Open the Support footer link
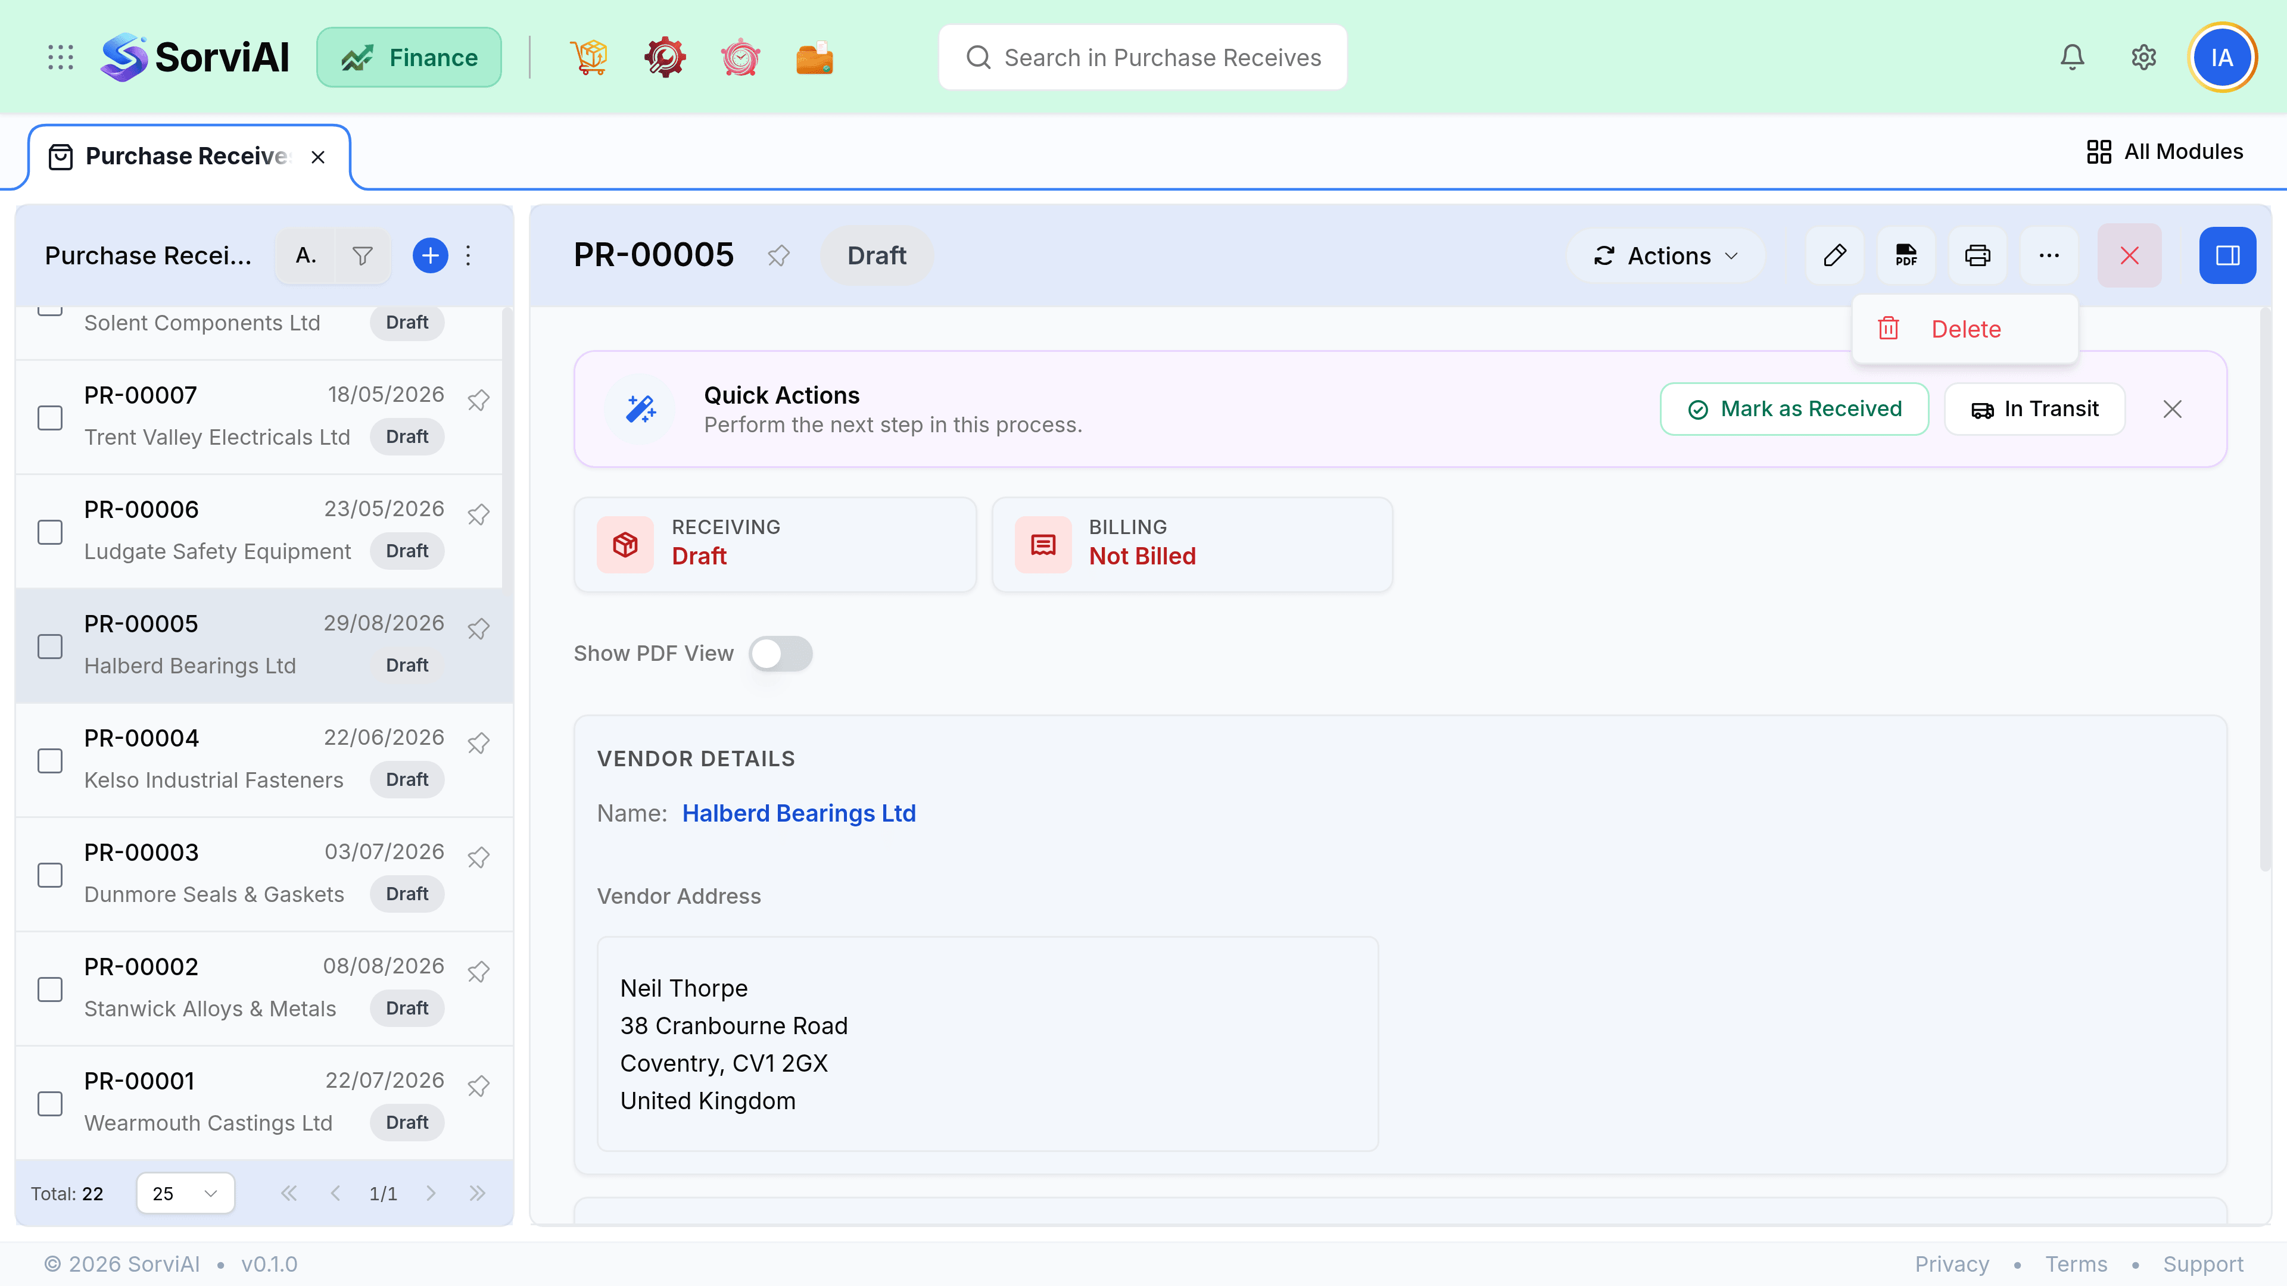 tap(2202, 1264)
